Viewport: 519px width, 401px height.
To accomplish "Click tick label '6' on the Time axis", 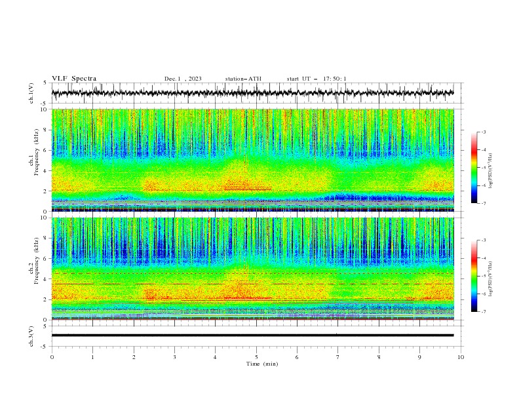I will click(297, 357).
